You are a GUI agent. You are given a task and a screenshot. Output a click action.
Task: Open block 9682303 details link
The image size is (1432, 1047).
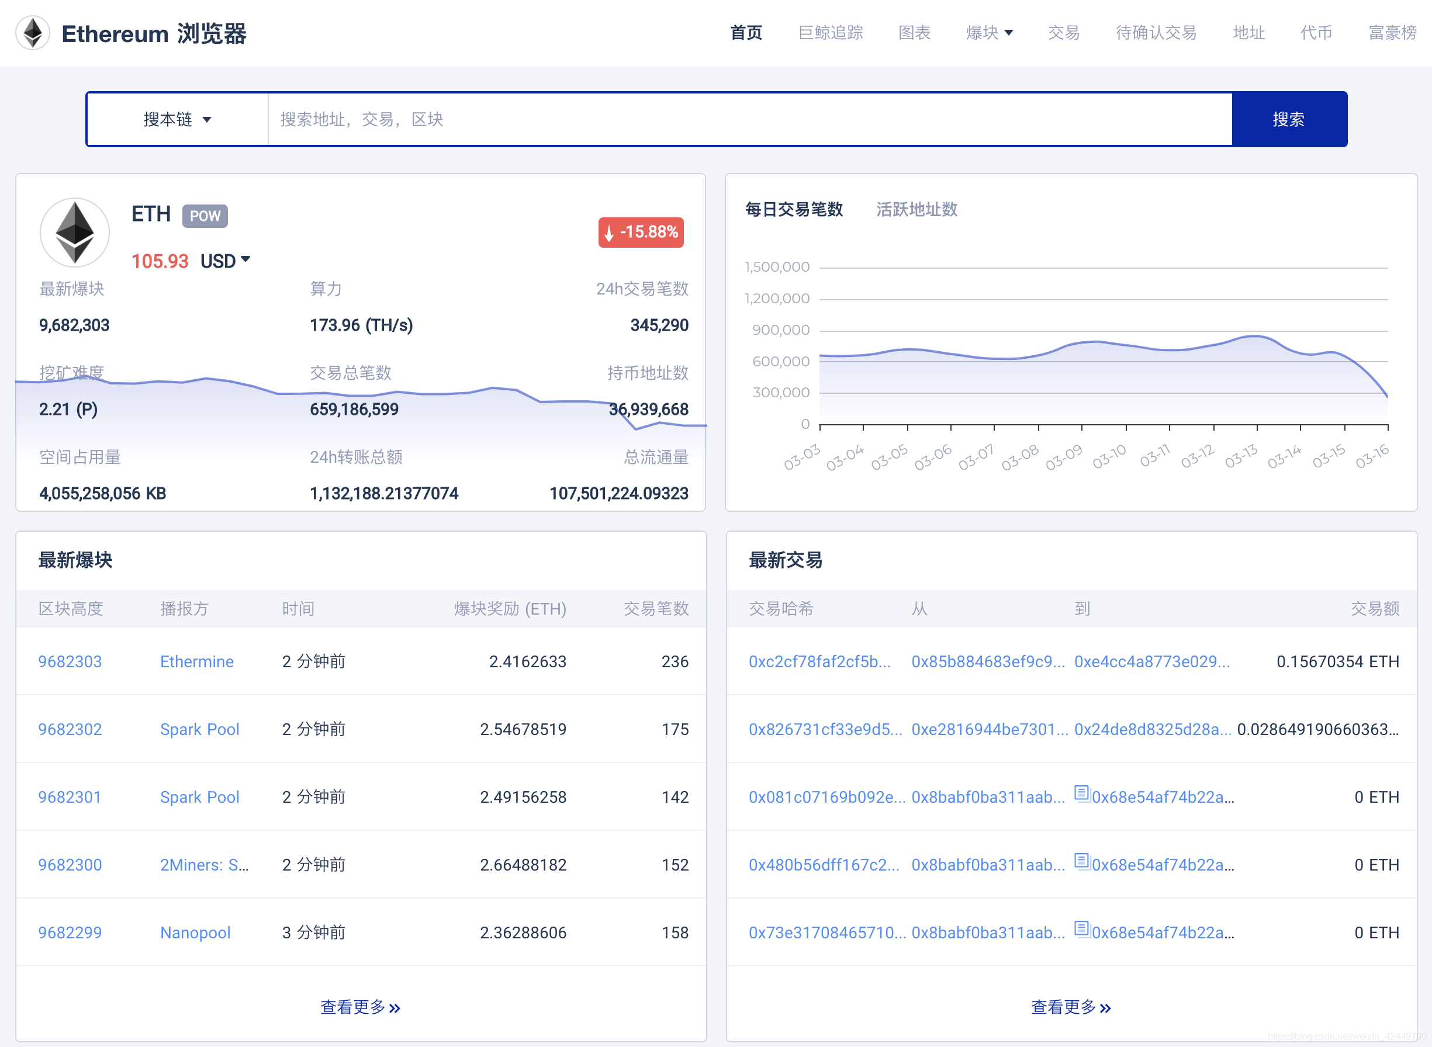tap(70, 661)
